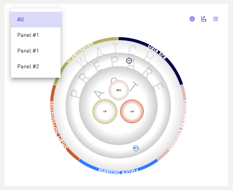
Task: Click the letter A of ACT
Action: click(99, 94)
